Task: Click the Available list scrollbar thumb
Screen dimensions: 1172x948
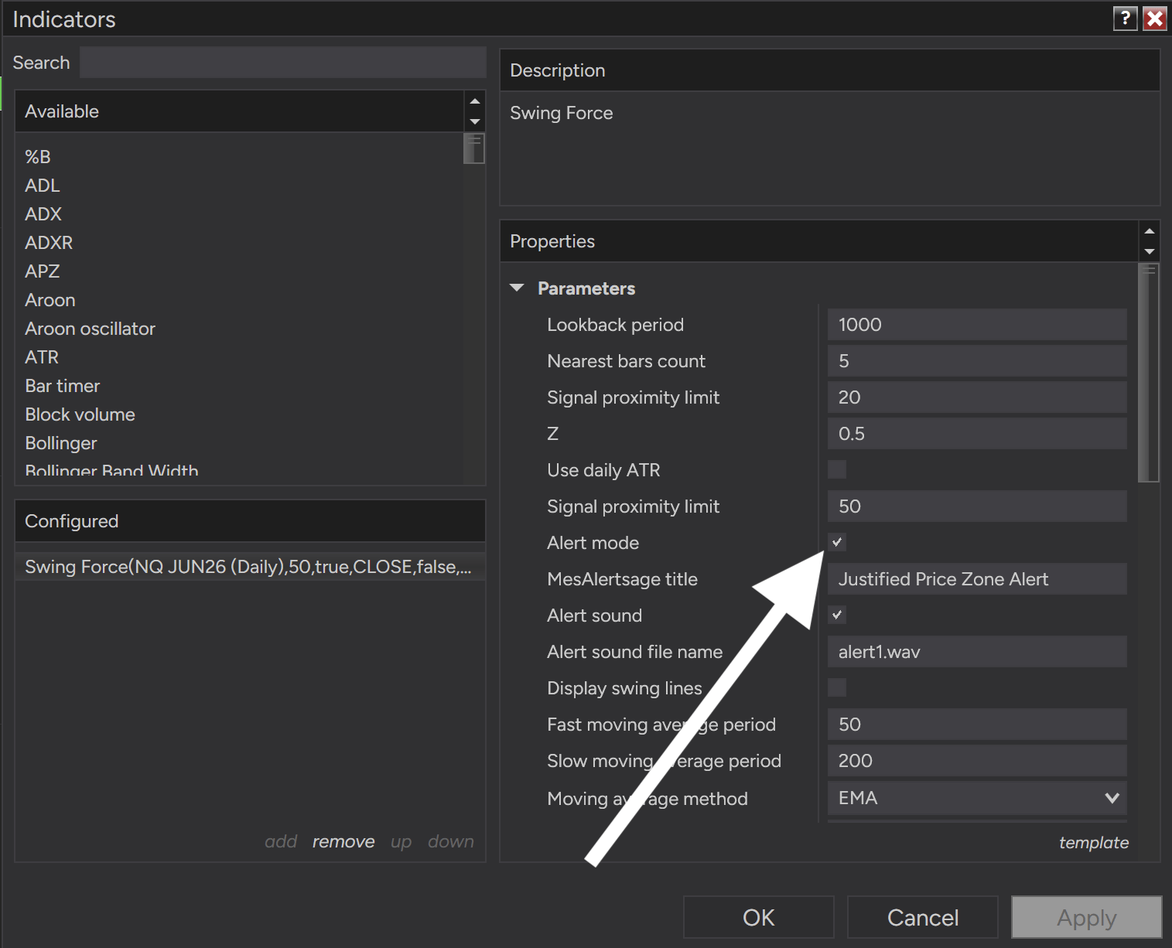Action: pos(474,148)
